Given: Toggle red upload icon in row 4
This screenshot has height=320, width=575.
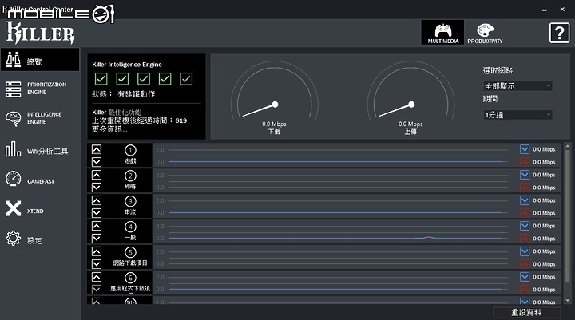Looking at the screenshot, I should [525, 239].
